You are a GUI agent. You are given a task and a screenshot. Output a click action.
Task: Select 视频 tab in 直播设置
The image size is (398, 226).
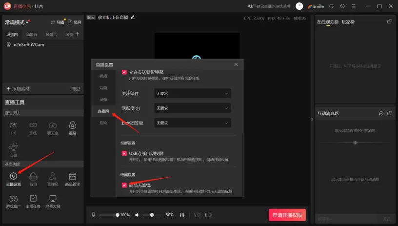click(x=103, y=76)
